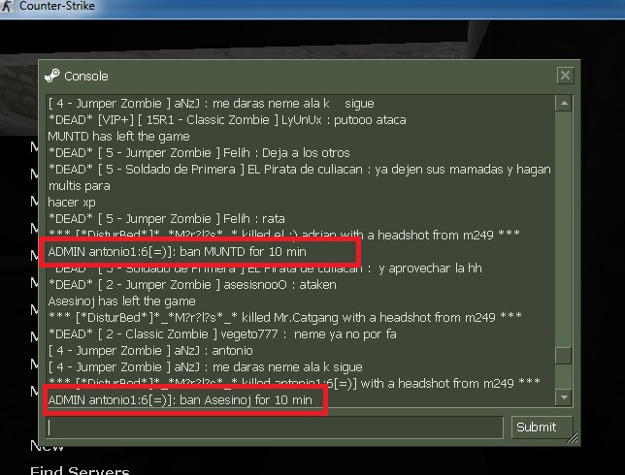This screenshot has width=625, height=475.
Task: Click the console scrollbar up arrow
Action: click(564, 104)
